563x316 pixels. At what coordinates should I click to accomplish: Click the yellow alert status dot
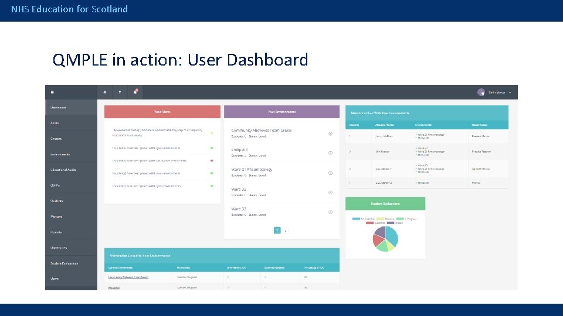pyautogui.click(x=212, y=133)
